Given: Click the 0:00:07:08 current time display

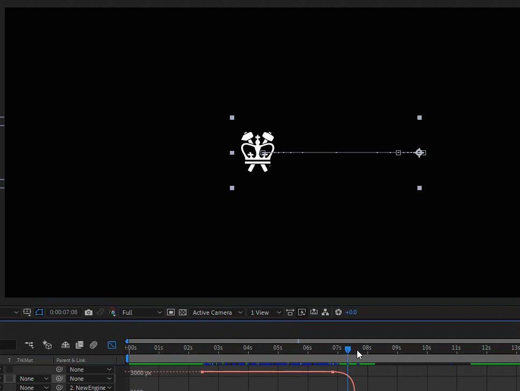Looking at the screenshot, I should [63, 313].
